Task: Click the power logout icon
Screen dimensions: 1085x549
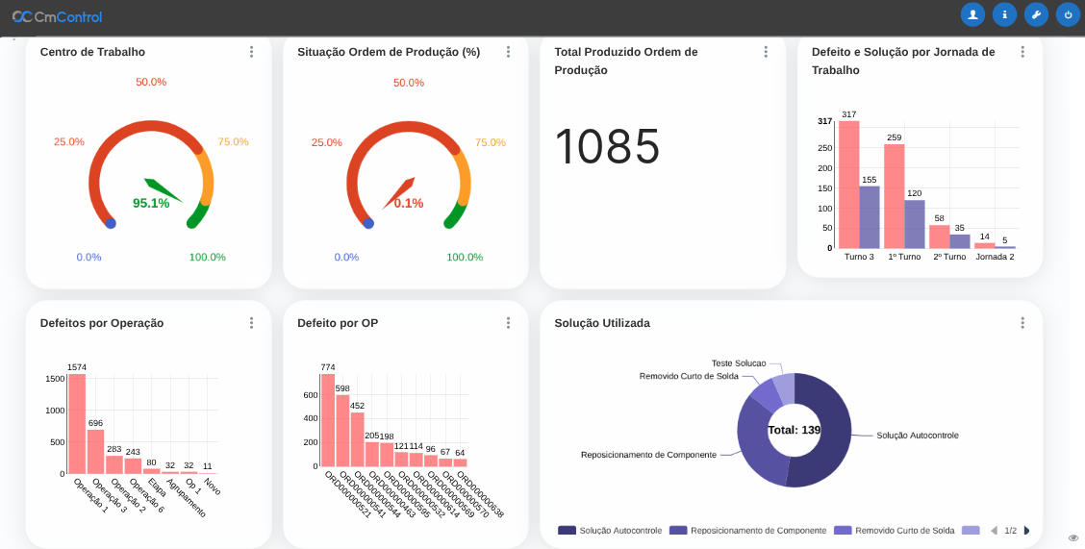Action: tap(1068, 14)
